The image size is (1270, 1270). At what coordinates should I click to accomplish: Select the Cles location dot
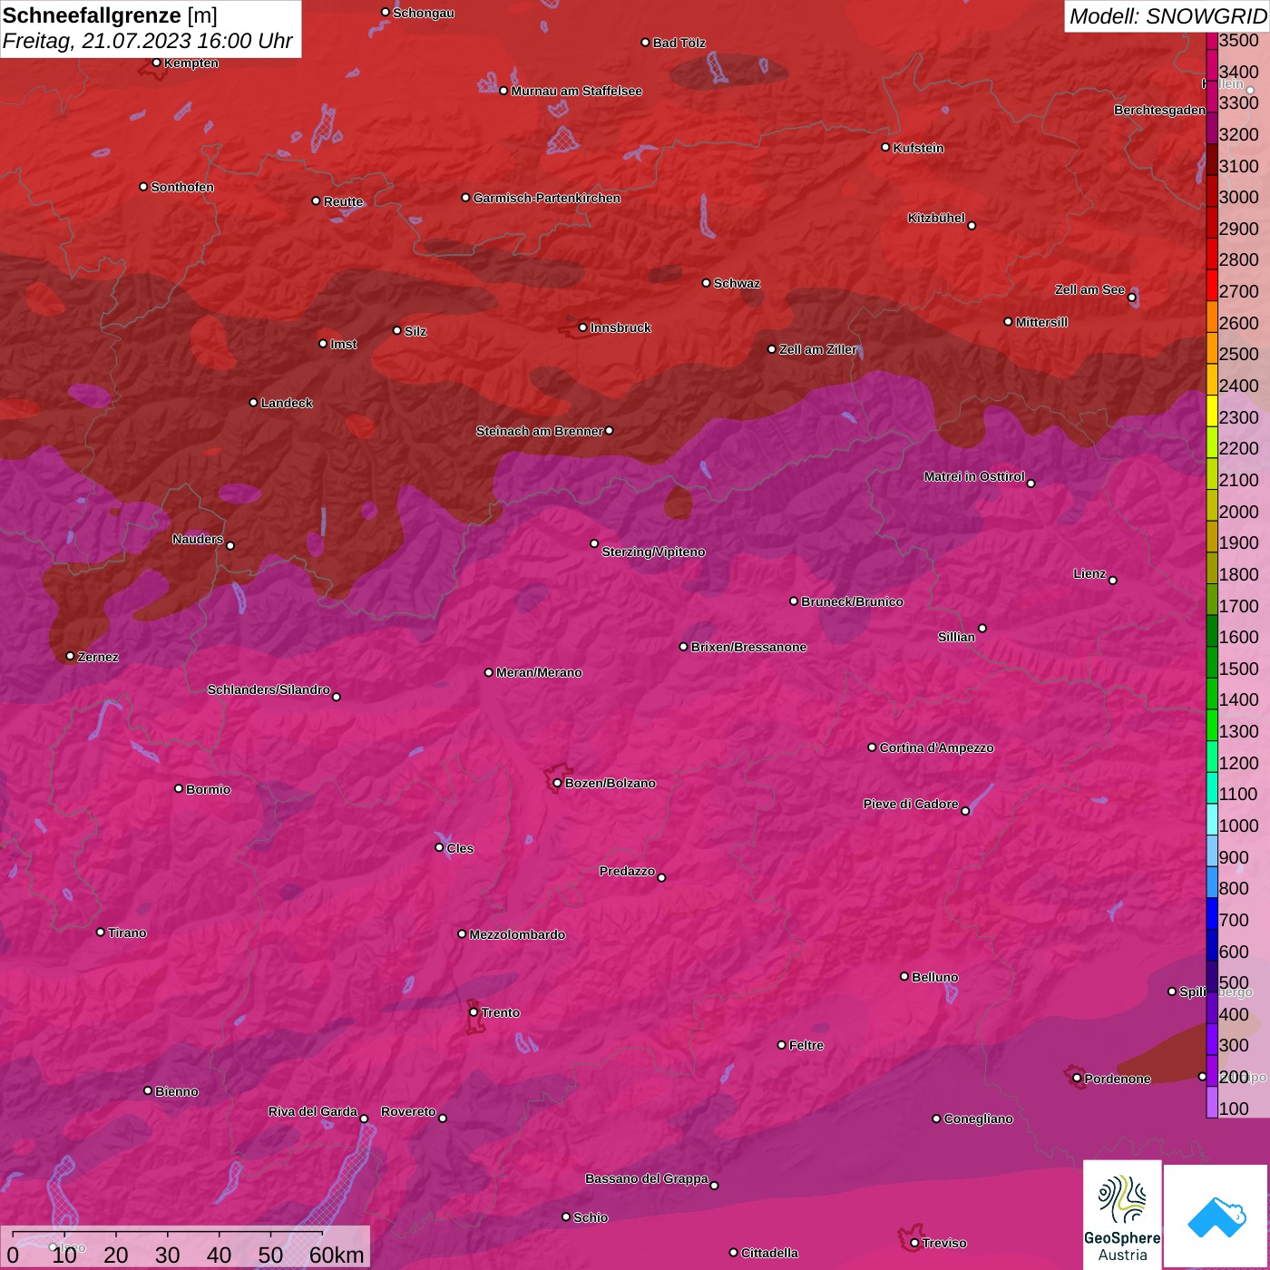[439, 847]
